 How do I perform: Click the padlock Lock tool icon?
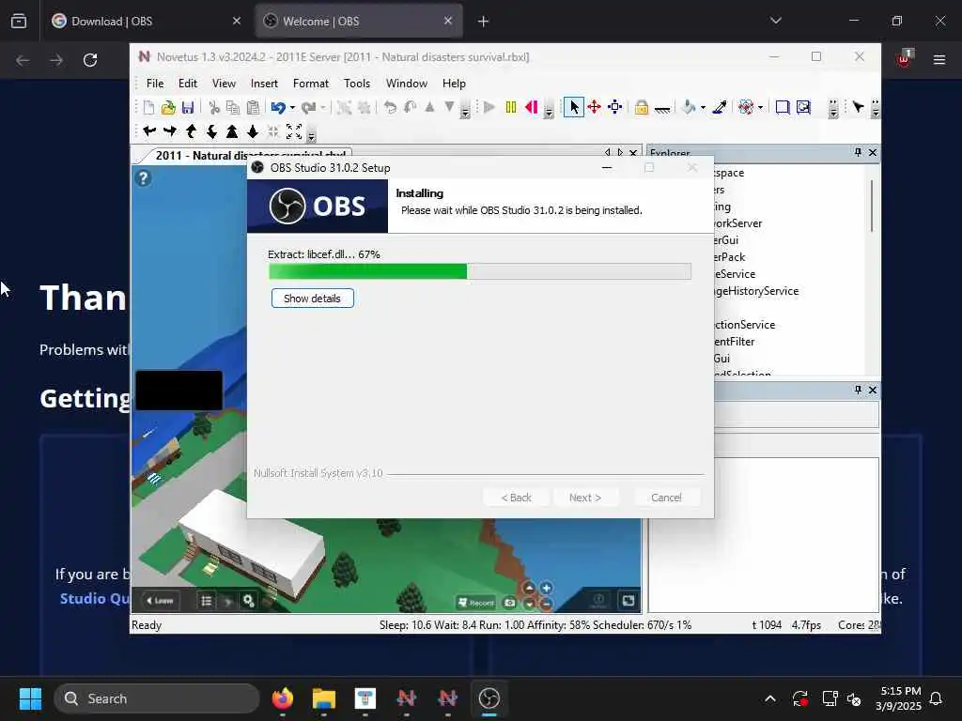click(x=642, y=108)
